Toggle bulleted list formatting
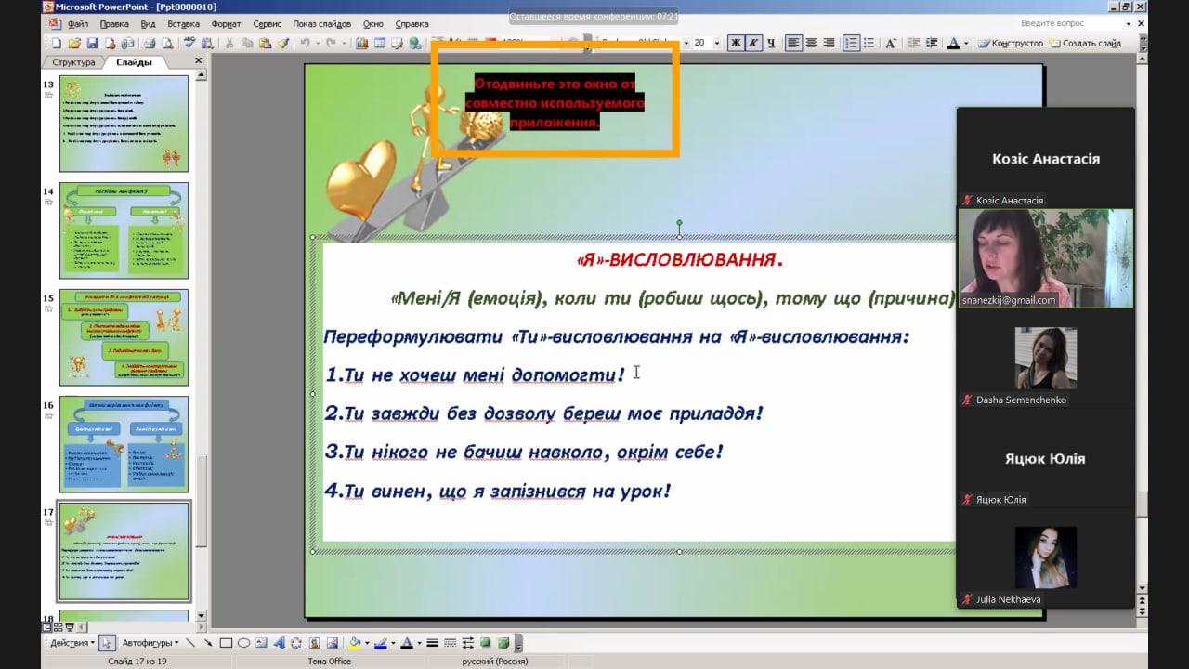 [x=869, y=43]
